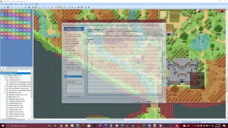The image size is (228, 128).
Task: Select the Conditional Branch contents row
Action: (x=125, y=42)
